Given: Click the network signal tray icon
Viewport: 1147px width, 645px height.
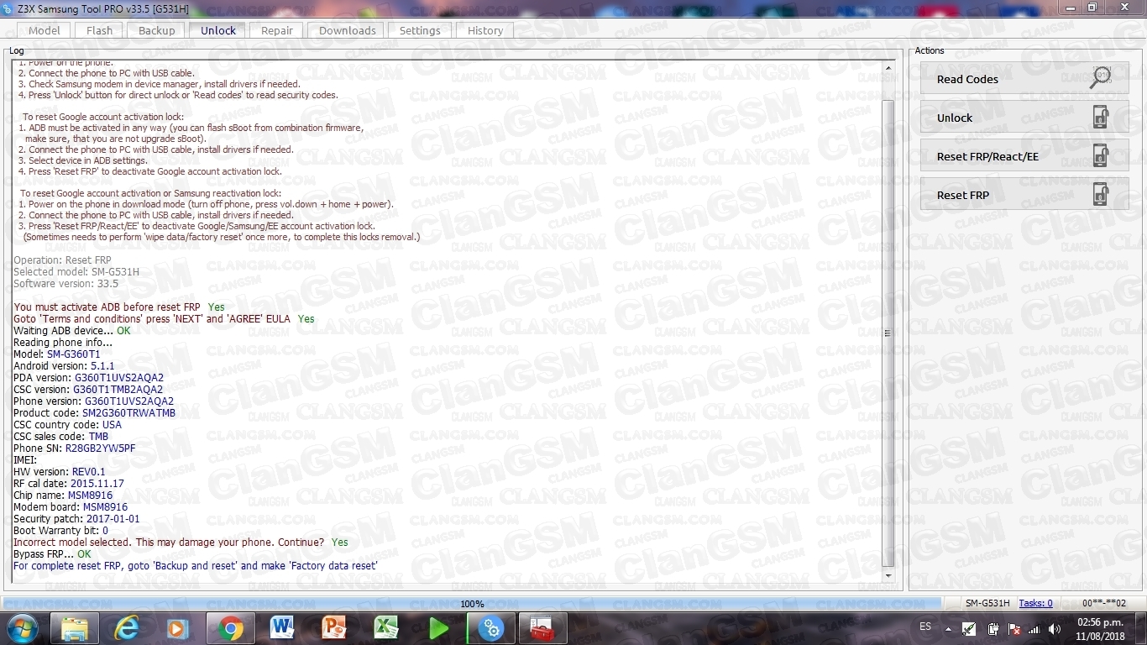Looking at the screenshot, I should click(x=1034, y=628).
